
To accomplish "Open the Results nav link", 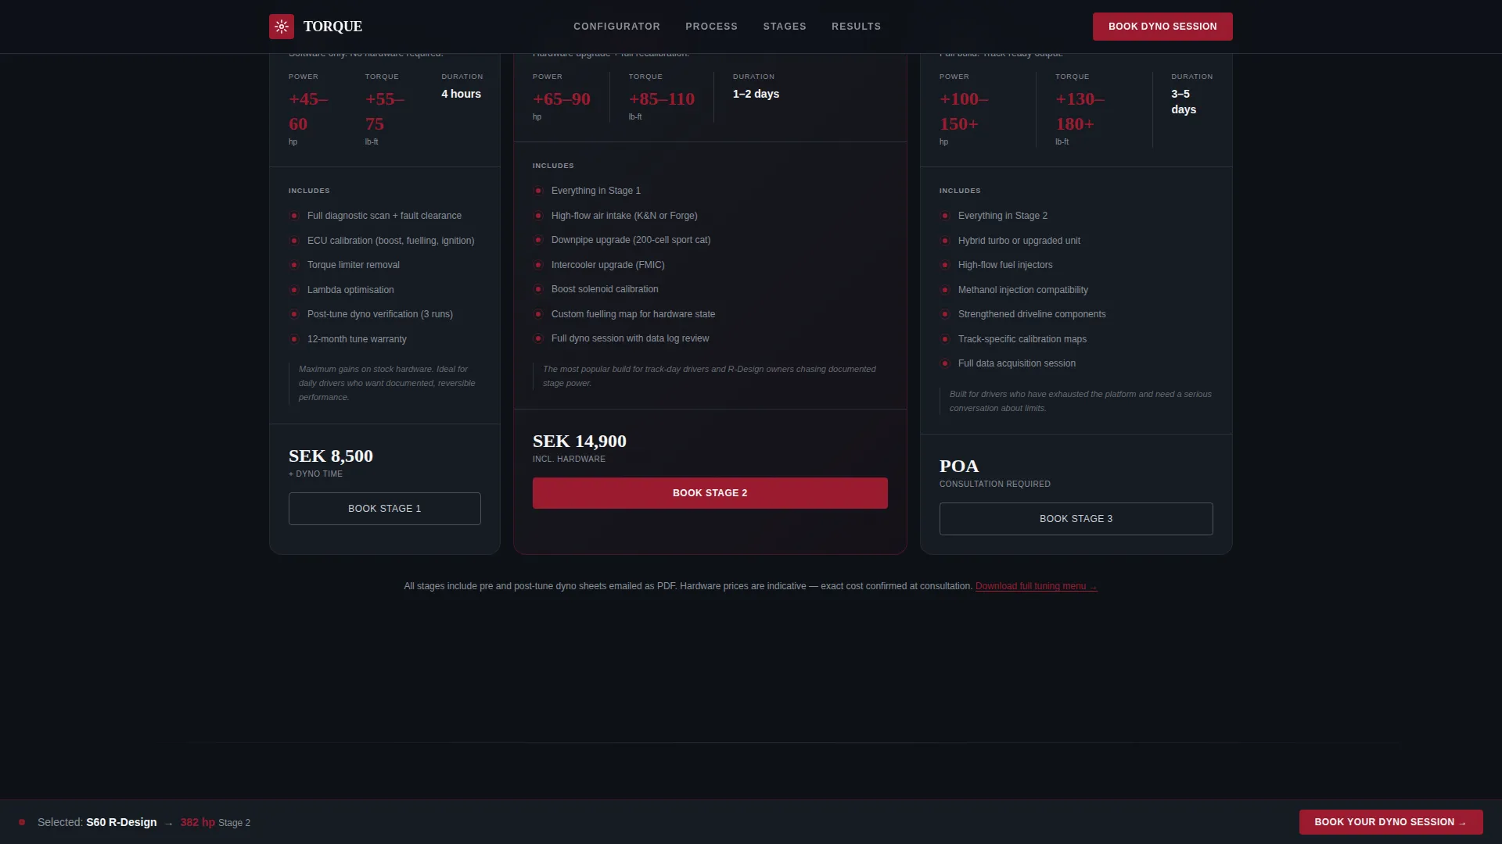I will 856,27.
